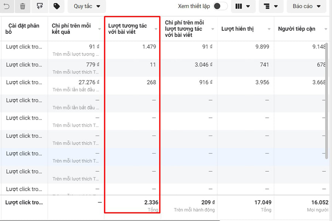Click sort arrow on Chi phí trên mỗi kết quả
Image resolution: width=332 pixels, height=221 pixels.
[100, 29]
